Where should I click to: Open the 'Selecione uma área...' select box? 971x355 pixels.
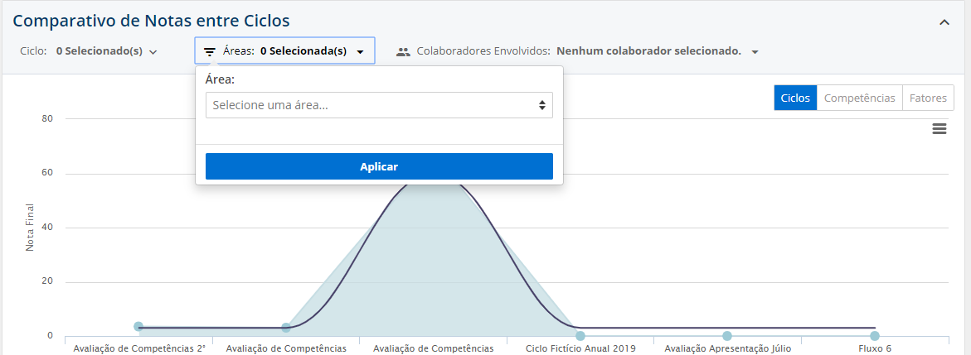tap(378, 105)
